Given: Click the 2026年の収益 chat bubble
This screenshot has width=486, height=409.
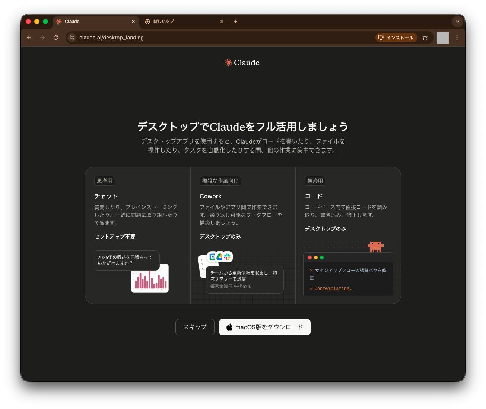Looking at the screenshot, I should coord(126,260).
